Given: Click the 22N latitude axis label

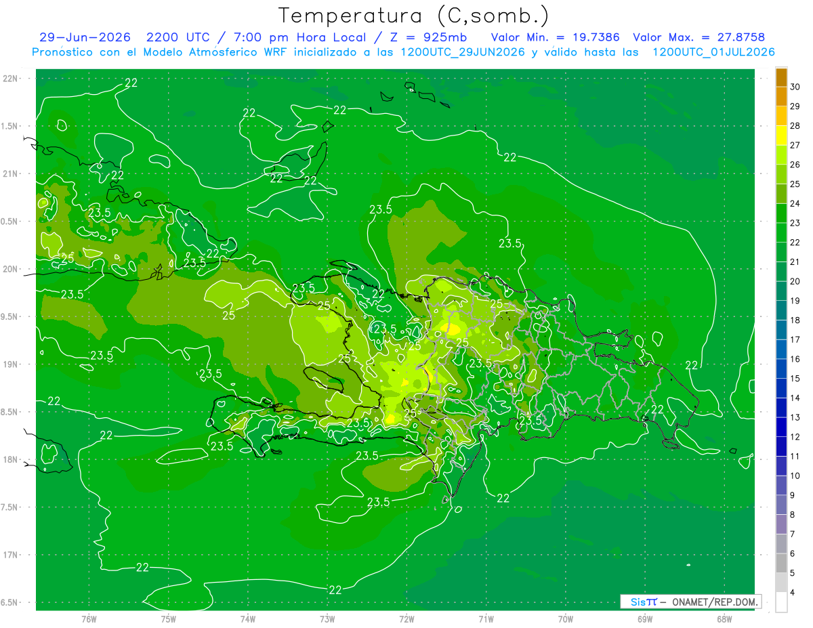Looking at the screenshot, I should point(10,79).
